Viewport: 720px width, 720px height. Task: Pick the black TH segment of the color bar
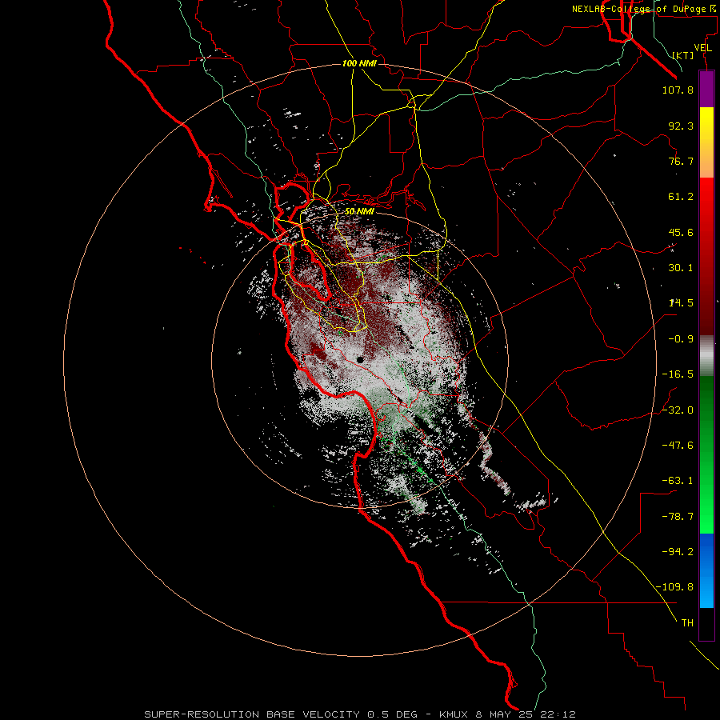(706, 624)
